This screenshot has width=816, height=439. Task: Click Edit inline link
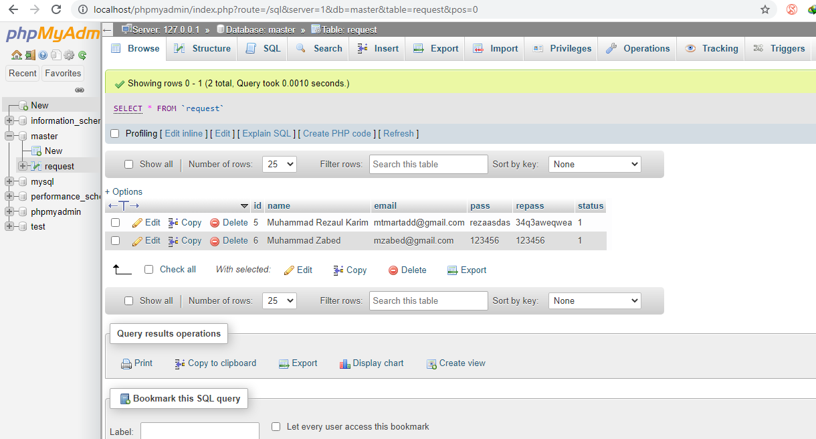pyautogui.click(x=184, y=134)
